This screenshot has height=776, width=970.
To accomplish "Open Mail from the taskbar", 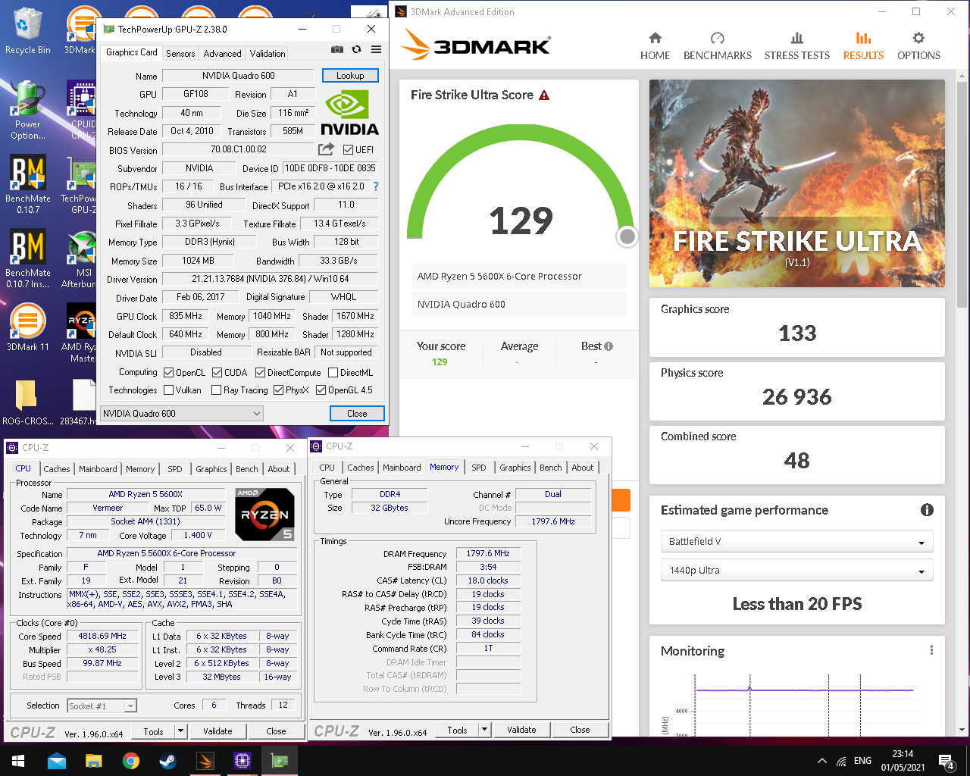I will [57, 761].
